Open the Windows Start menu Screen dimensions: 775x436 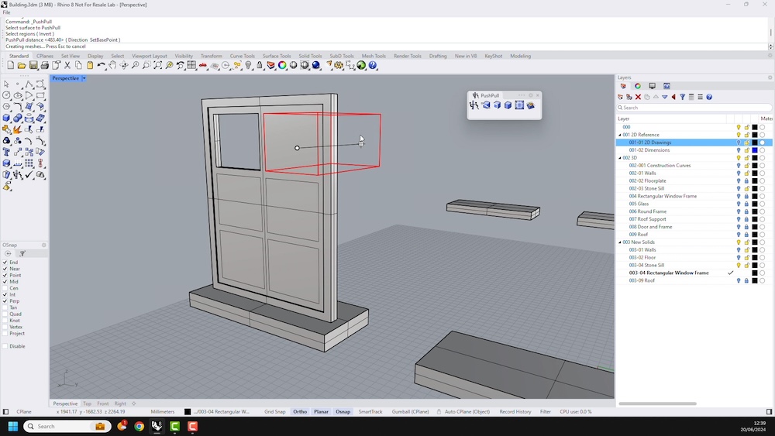tap(13, 426)
